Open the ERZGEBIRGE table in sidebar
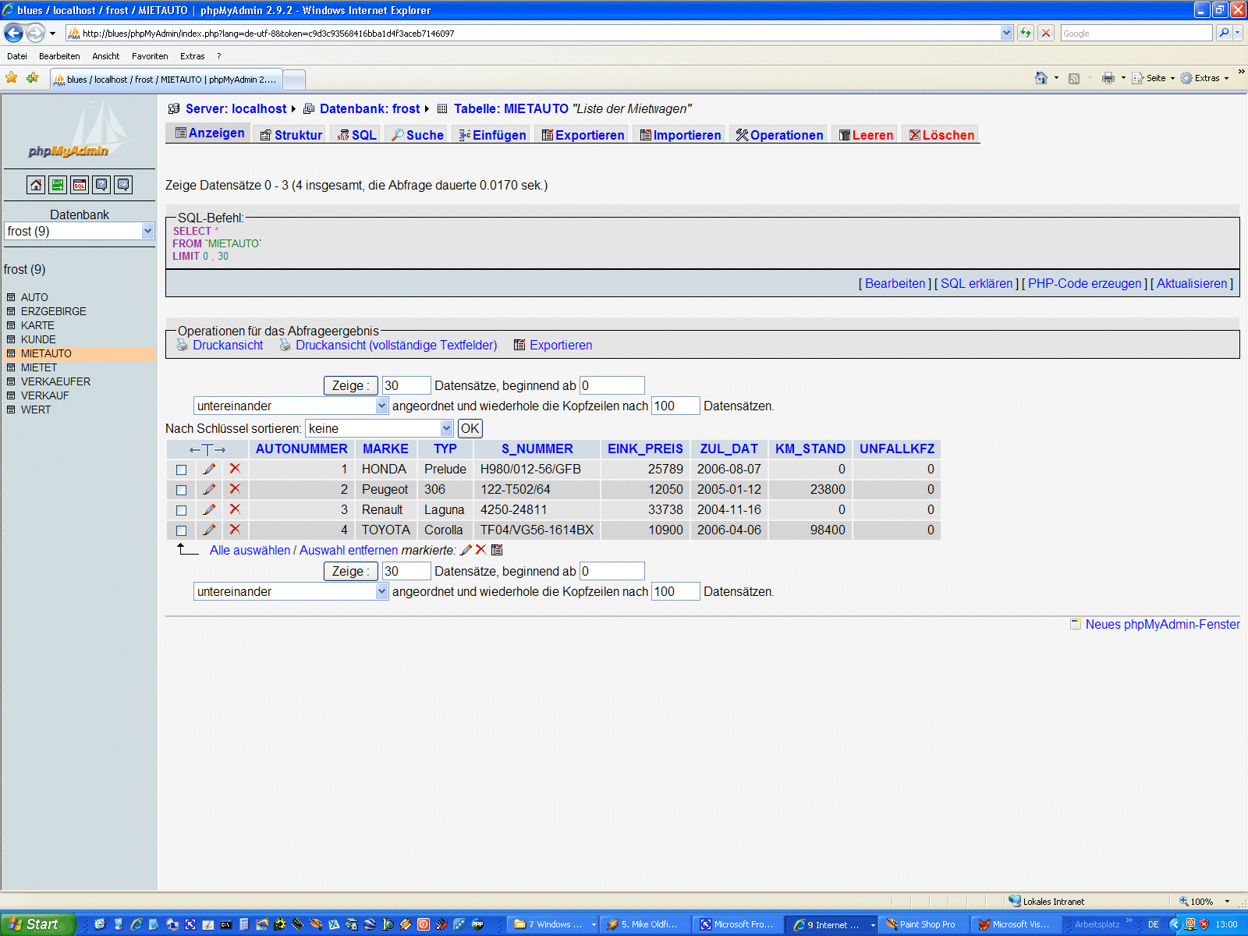 pyautogui.click(x=53, y=311)
